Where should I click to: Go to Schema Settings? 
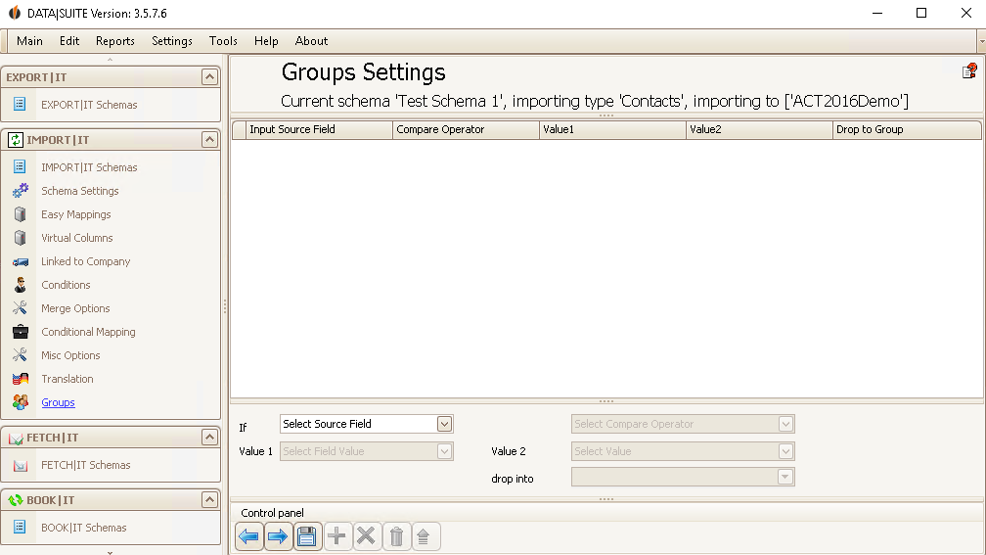pyautogui.click(x=80, y=191)
